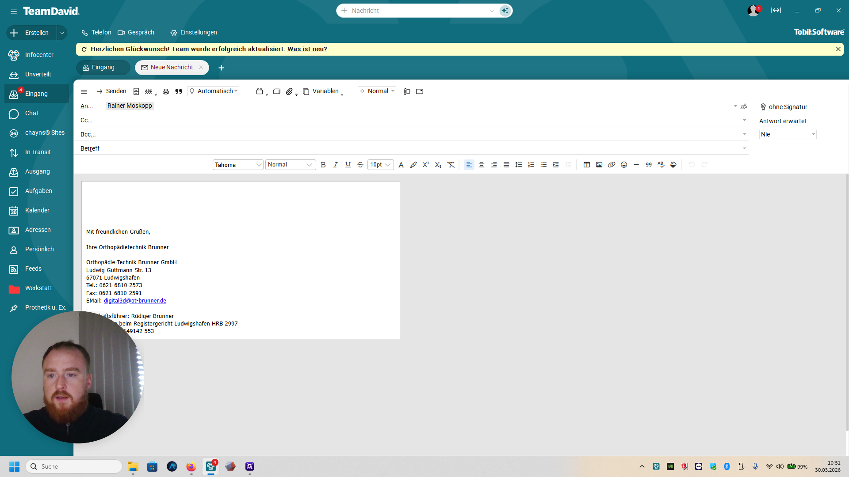Insert a table into the message
This screenshot has width=849, height=477.
tap(587, 165)
